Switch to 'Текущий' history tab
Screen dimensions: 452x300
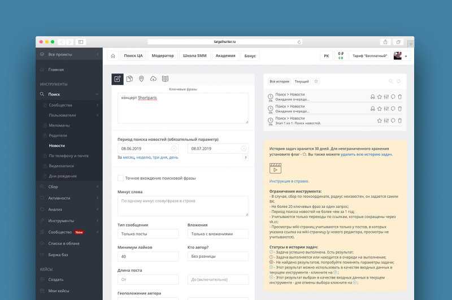click(x=302, y=81)
